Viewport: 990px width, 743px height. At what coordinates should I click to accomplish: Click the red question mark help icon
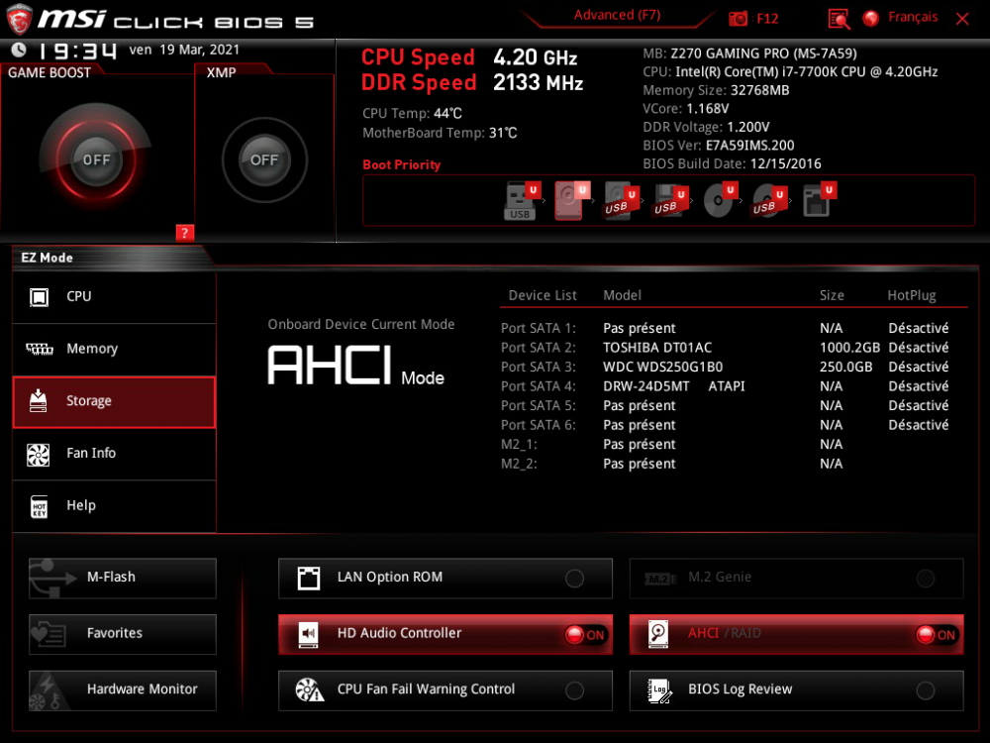click(184, 233)
